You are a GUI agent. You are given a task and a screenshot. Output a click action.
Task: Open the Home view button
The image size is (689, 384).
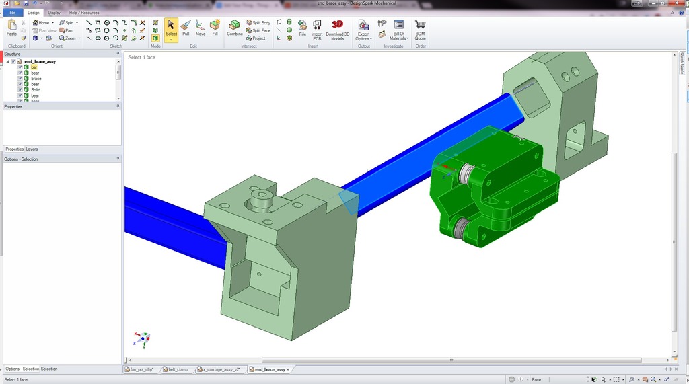[41, 22]
